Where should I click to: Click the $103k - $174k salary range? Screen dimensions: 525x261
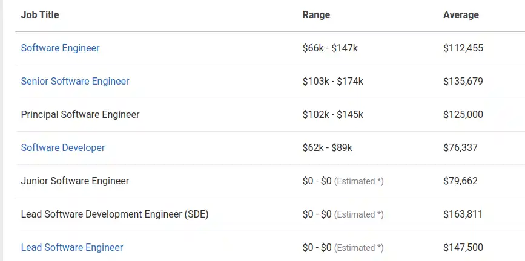tap(333, 81)
